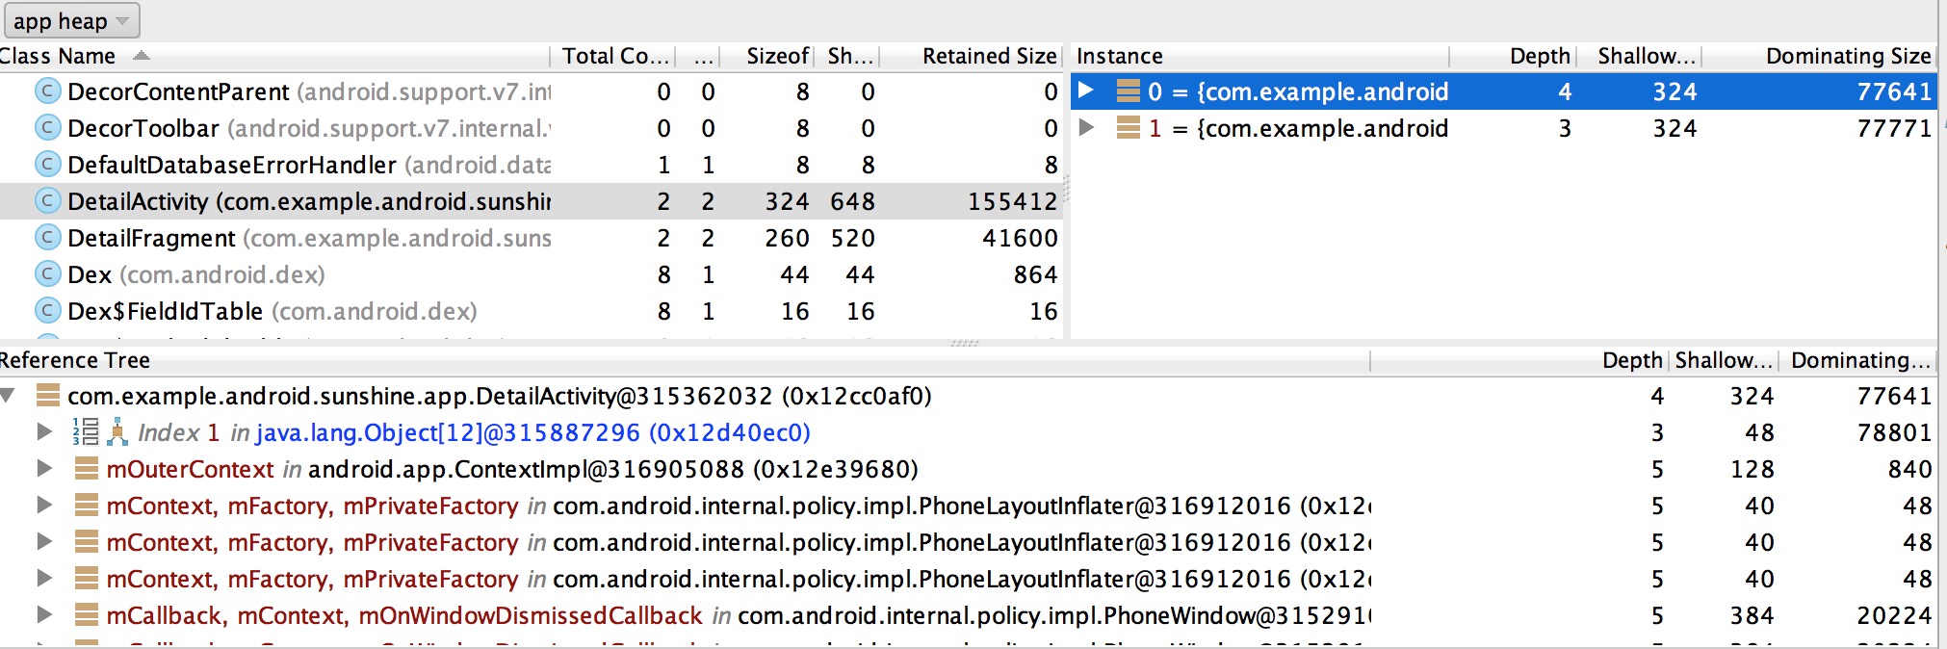The height and width of the screenshot is (649, 1947).
Task: Click the DetailActivity root object icon
Action: [x=48, y=396]
